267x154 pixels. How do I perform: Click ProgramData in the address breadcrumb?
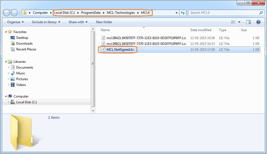(x=91, y=13)
